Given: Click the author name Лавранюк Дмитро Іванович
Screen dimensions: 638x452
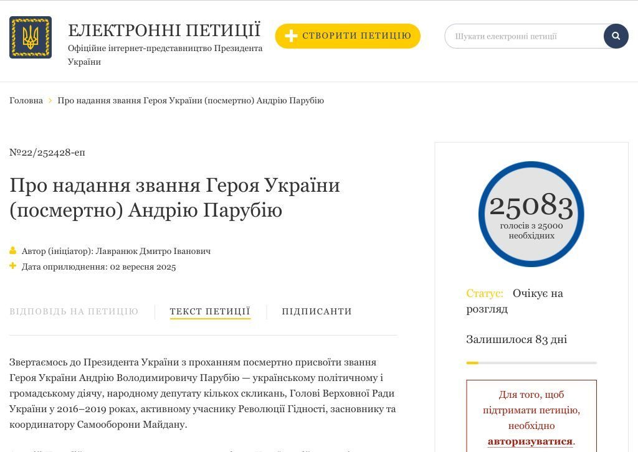Looking at the screenshot, I should tap(153, 251).
